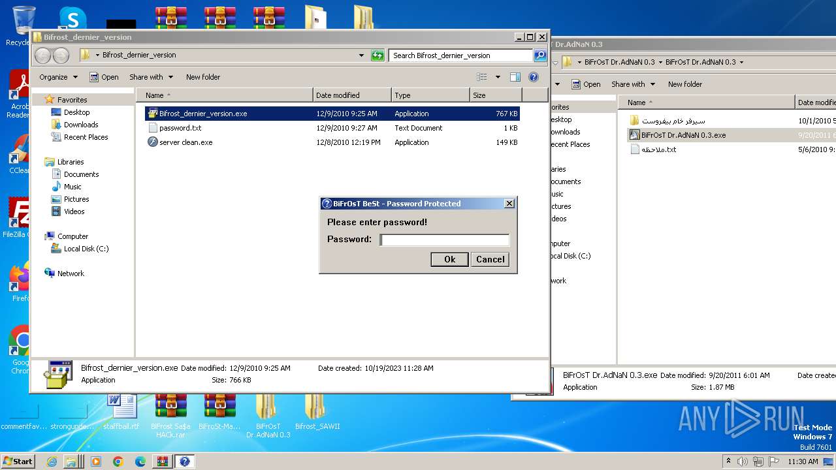Click the Password input field
Image resolution: width=836 pixels, height=470 pixels.
pyautogui.click(x=445, y=240)
